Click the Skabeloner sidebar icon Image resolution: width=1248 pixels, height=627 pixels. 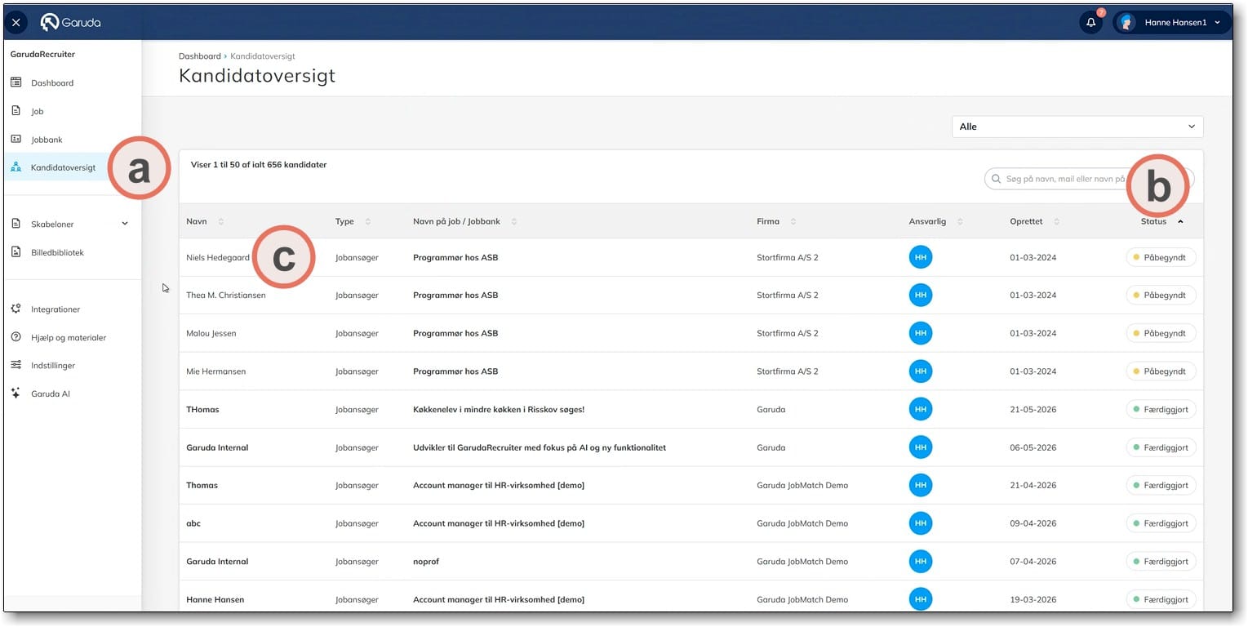pos(16,224)
